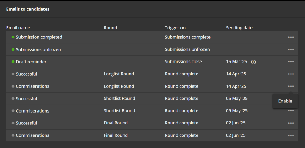Click ellipsis on Longlist Round Commiserations row
305x148 pixels.
[x=291, y=86]
